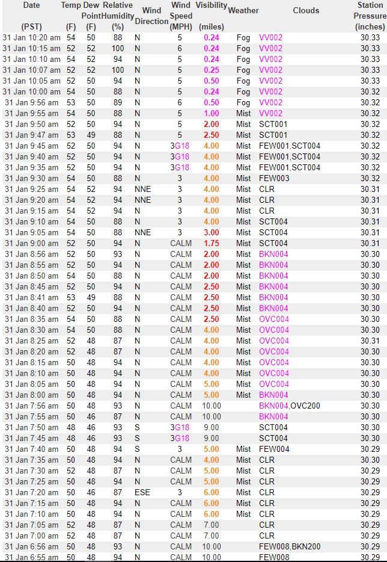Select the 31 Jan 7:30 am date cell
The height and width of the screenshot is (562, 387).
point(31,471)
